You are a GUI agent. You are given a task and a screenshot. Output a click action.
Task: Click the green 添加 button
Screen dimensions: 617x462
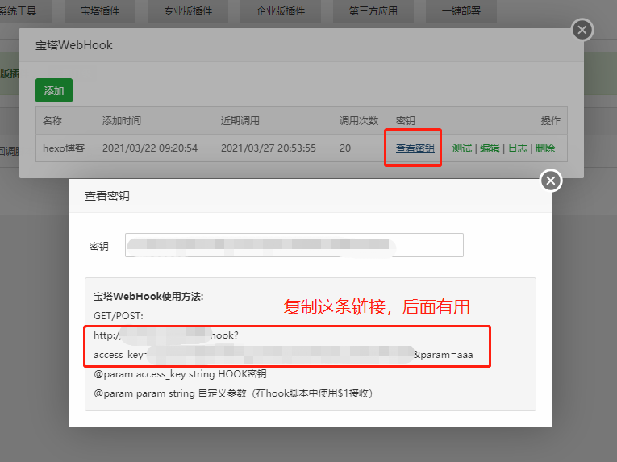[54, 91]
